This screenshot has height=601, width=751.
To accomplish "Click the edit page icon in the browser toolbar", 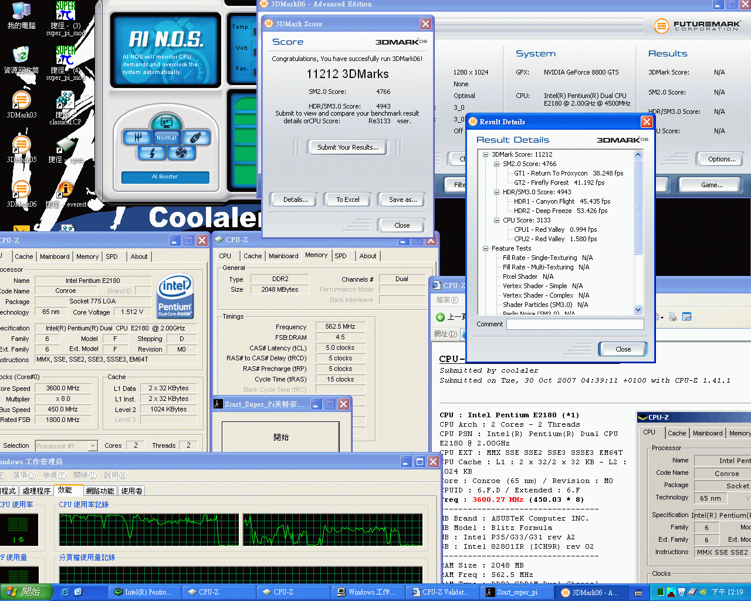I will 687,317.
